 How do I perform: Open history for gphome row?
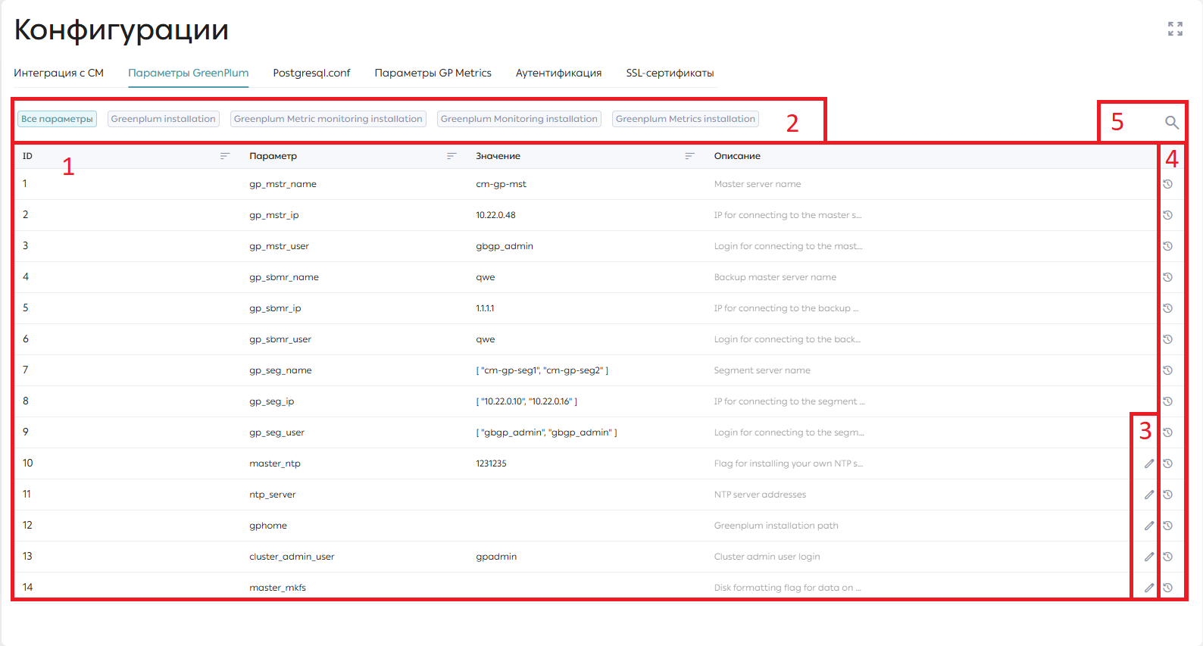pyautogui.click(x=1168, y=526)
